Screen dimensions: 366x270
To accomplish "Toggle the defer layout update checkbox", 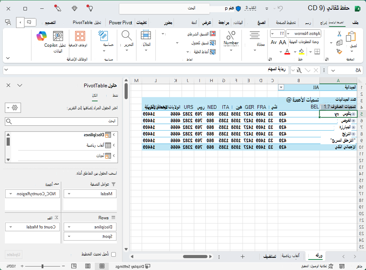I will [114, 254].
